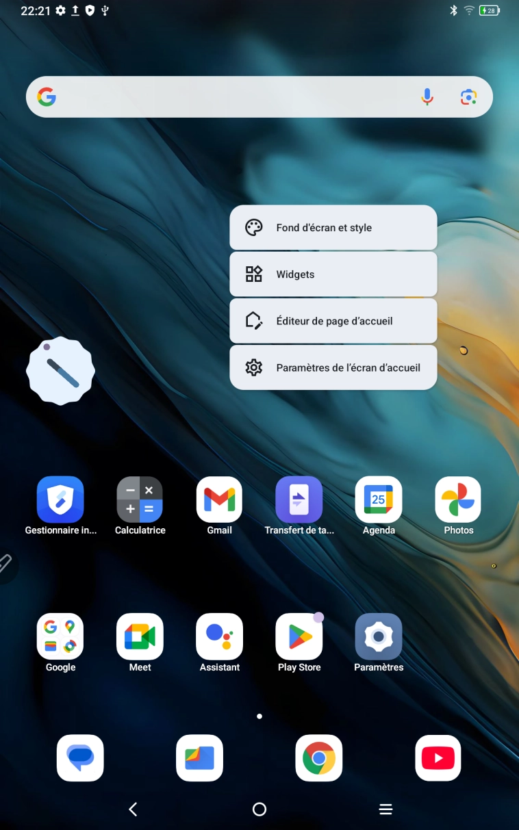Expand the Google apps folder

pyautogui.click(x=60, y=637)
